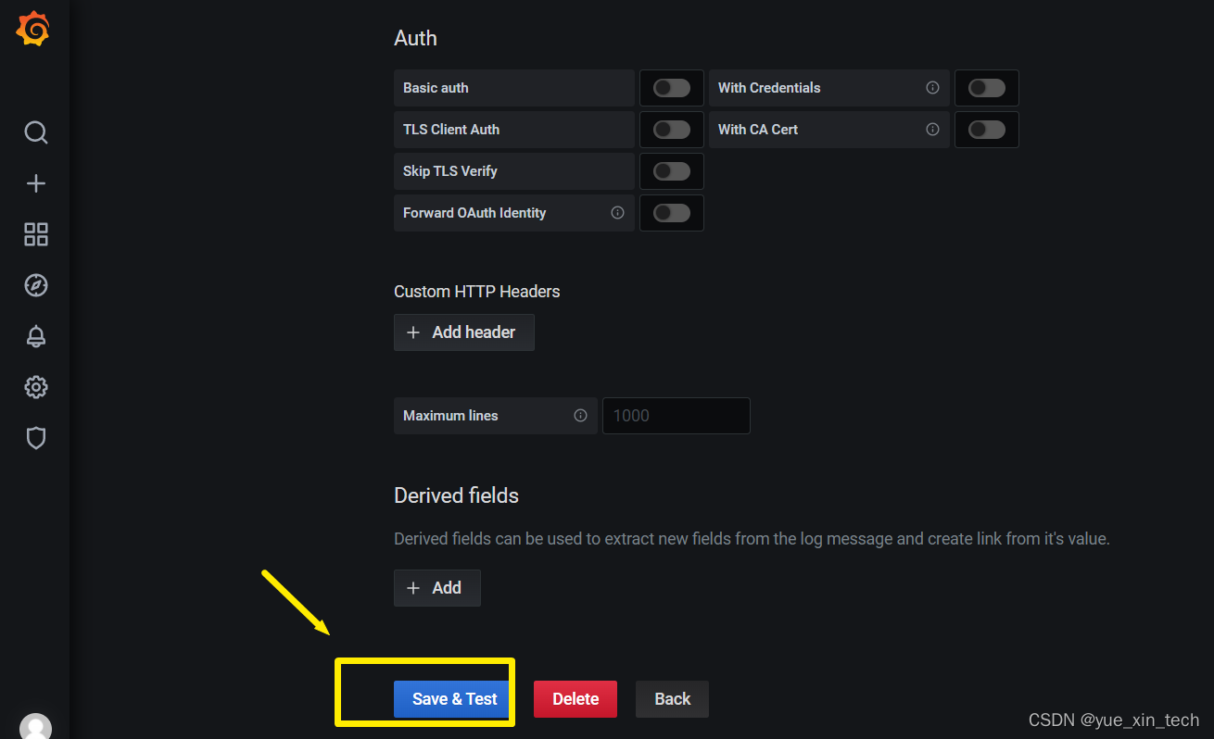Show info for With Credentials

point(932,88)
